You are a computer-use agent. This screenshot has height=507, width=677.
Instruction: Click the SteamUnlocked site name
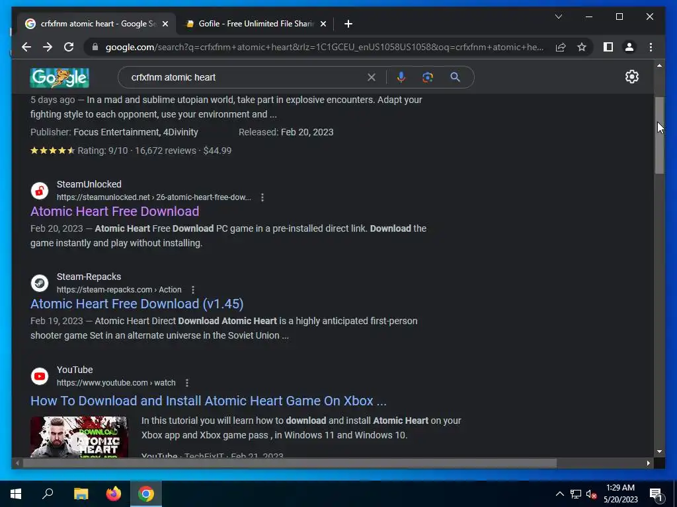click(89, 184)
